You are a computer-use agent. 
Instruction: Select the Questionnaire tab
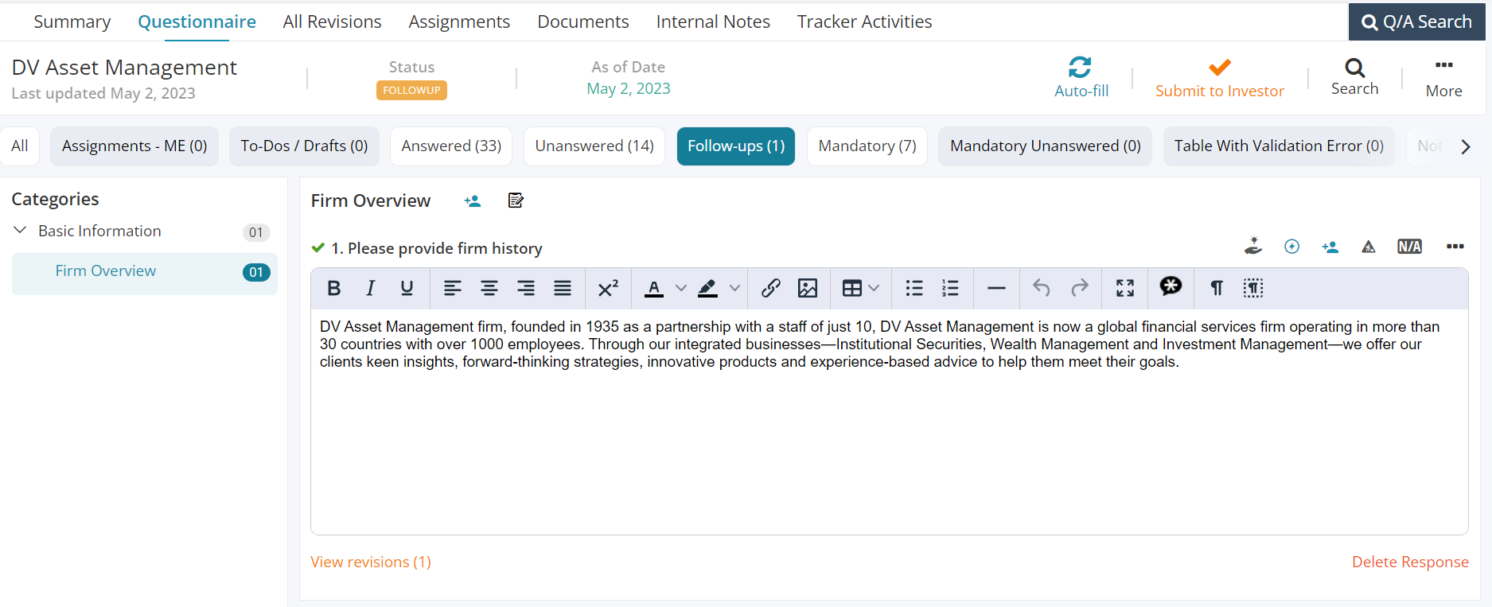click(x=197, y=21)
